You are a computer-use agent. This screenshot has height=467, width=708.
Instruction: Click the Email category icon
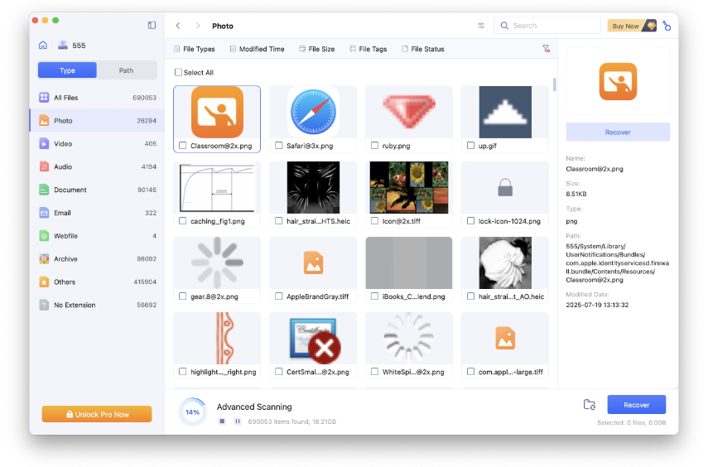[x=44, y=213]
